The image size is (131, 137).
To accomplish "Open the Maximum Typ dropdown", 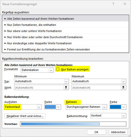I will tap(99, 81).
